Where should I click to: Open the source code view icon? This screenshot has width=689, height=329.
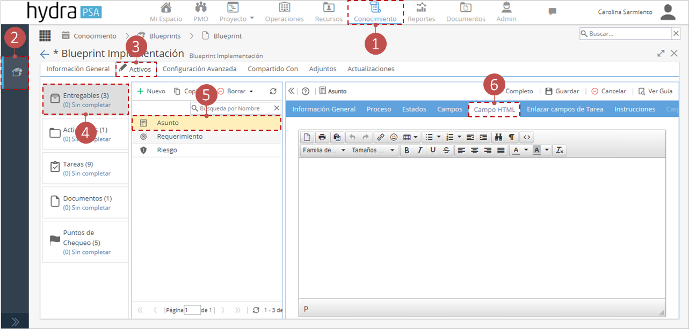[x=527, y=137]
